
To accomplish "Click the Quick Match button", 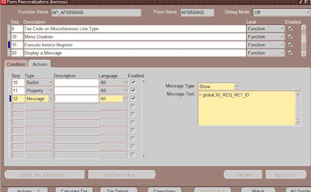I will pos(212,190).
